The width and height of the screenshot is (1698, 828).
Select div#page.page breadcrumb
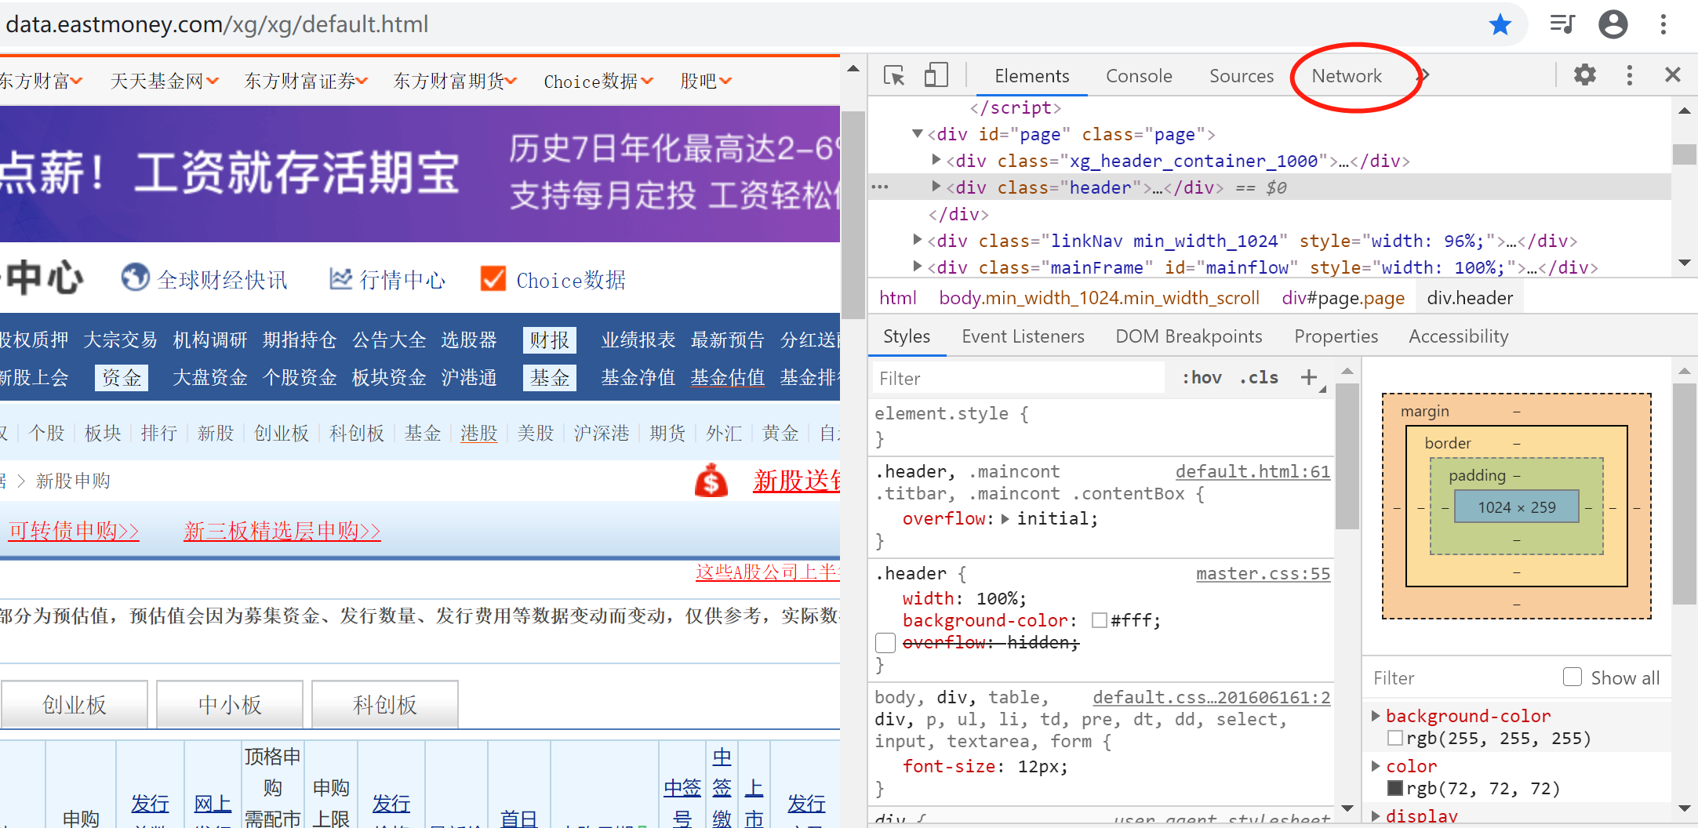(1343, 298)
